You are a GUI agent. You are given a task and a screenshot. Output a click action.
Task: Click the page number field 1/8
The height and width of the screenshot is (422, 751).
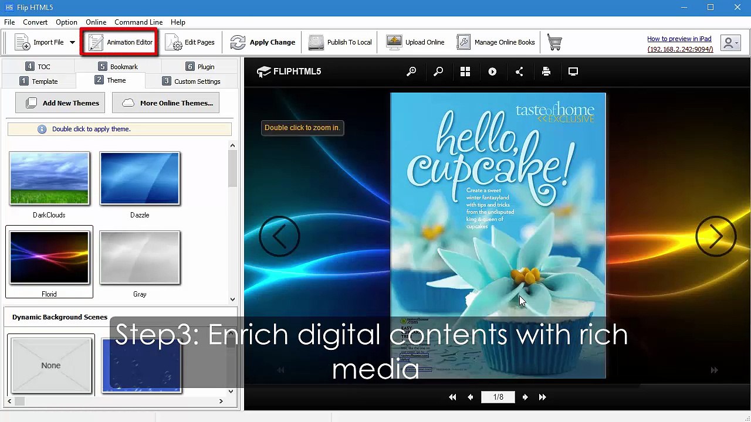(x=498, y=397)
